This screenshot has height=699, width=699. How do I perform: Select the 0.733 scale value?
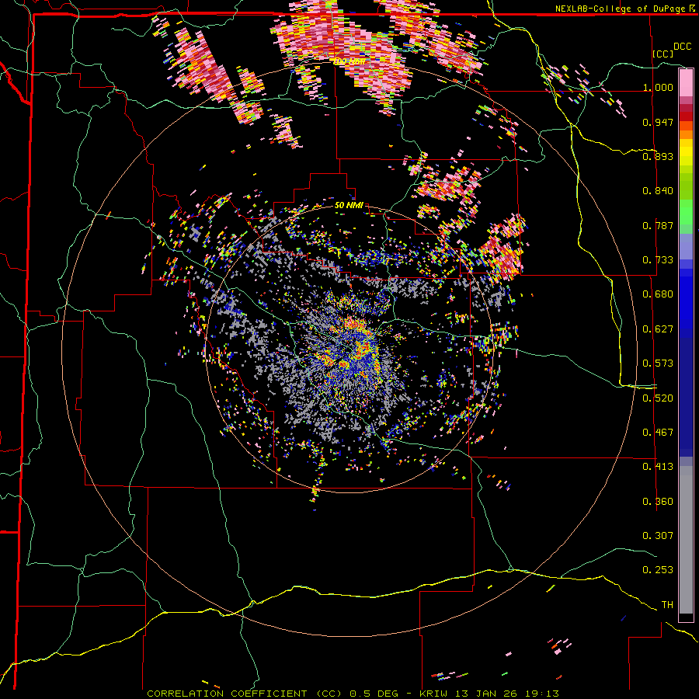point(658,260)
